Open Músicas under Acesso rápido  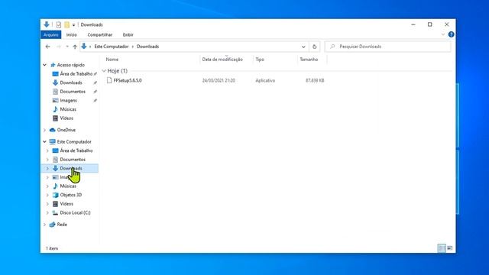click(68, 109)
